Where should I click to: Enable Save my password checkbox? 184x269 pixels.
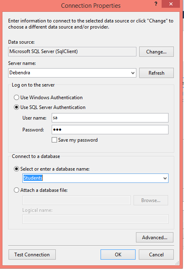pos(54,140)
